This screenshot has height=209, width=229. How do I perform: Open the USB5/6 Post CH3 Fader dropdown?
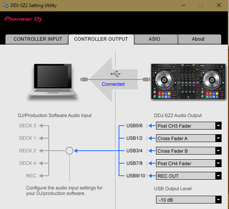click(x=189, y=126)
